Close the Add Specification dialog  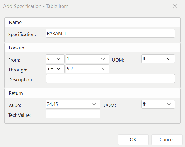[x=175, y=6]
